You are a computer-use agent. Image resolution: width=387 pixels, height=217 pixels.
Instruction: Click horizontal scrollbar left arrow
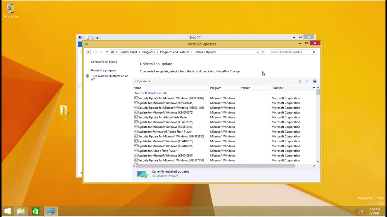(x=134, y=166)
